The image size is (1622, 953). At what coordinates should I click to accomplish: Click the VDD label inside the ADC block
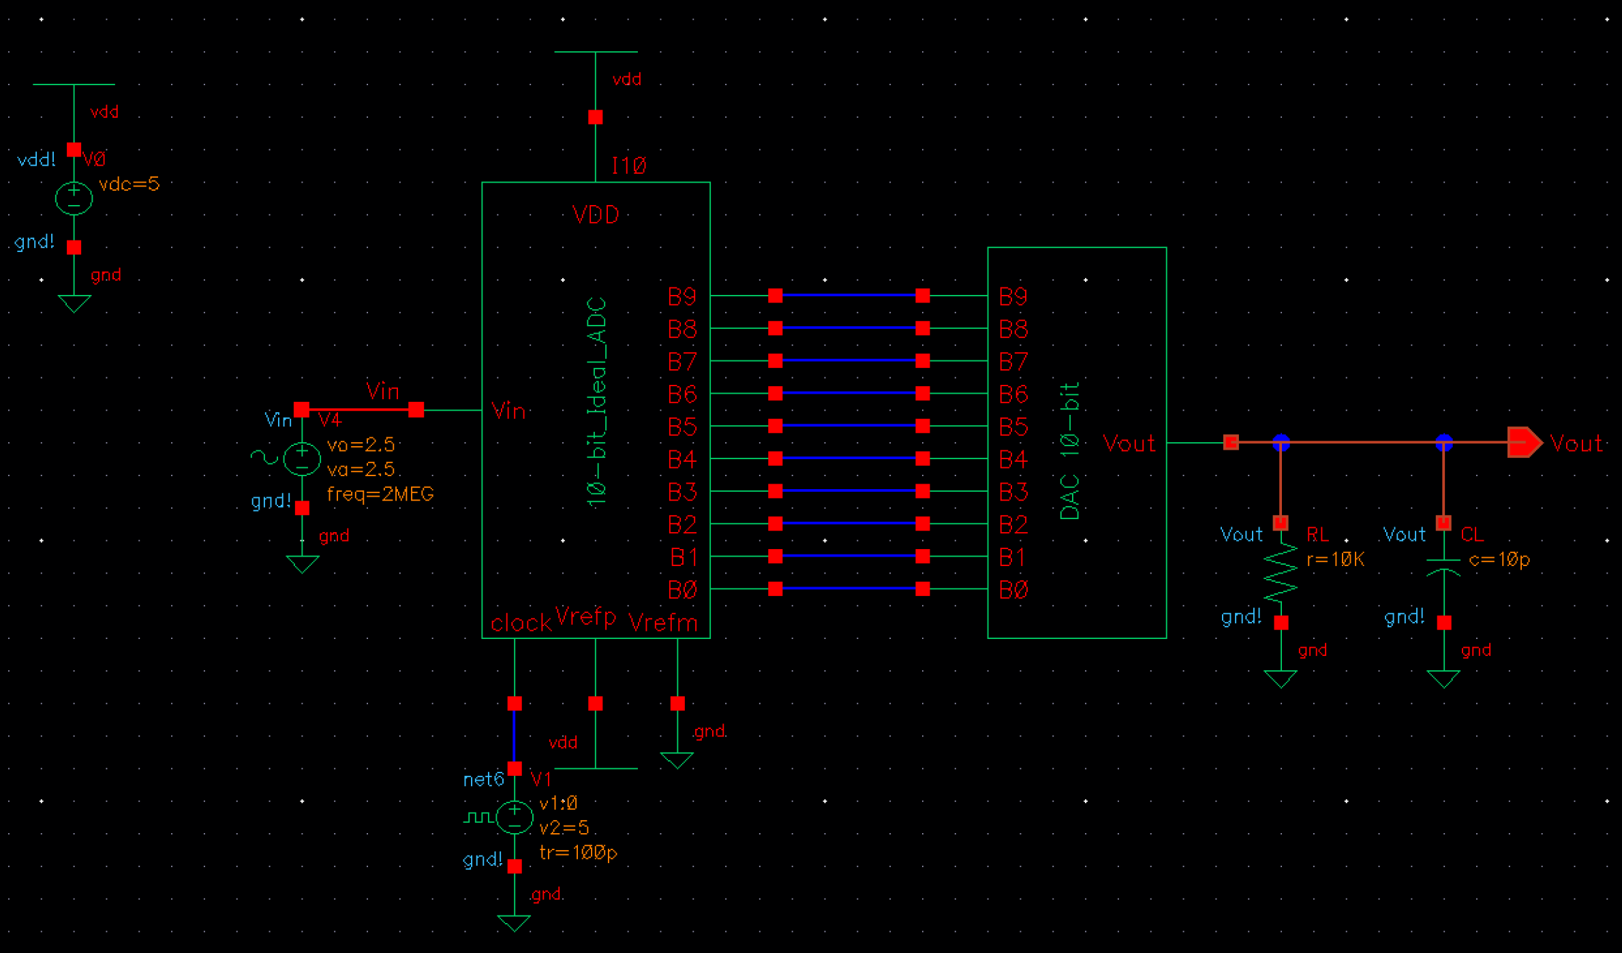point(595,214)
